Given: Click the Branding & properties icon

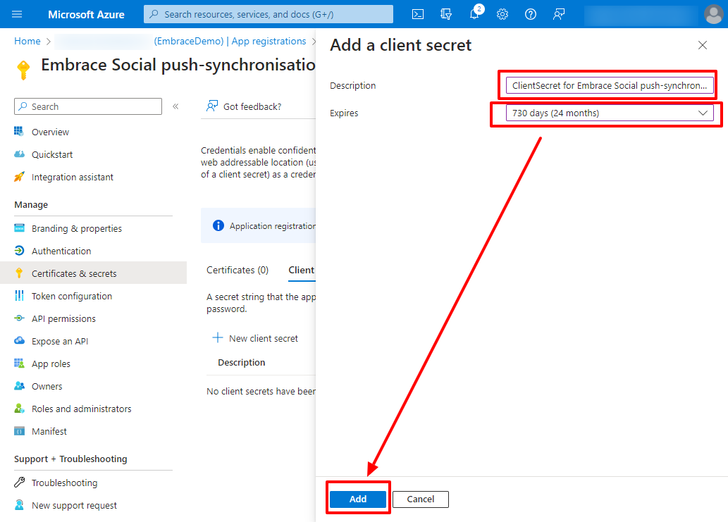Looking at the screenshot, I should (x=19, y=228).
